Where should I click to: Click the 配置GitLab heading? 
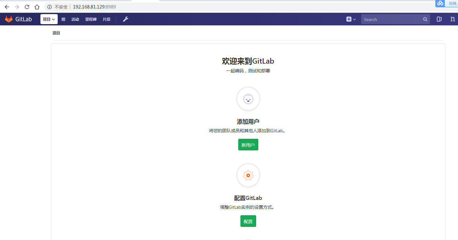(x=248, y=198)
